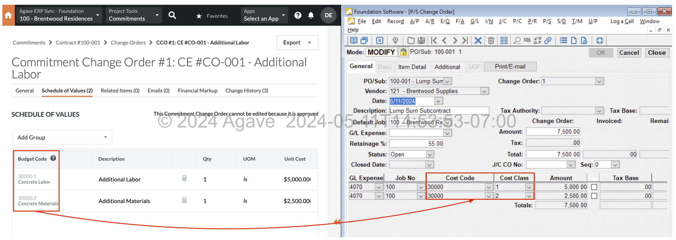This screenshot has height=240, width=676.
Task: Click the Budget Code help tooltip icon
Action: [x=53, y=158]
